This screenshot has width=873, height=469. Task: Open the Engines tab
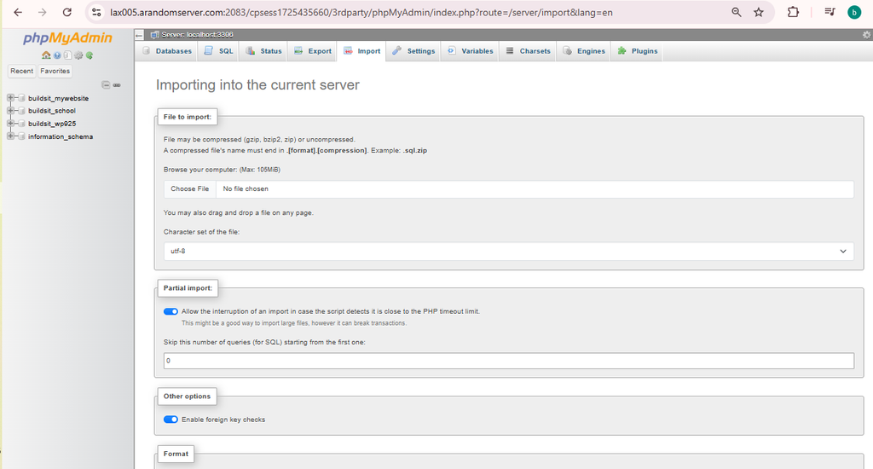coord(583,50)
